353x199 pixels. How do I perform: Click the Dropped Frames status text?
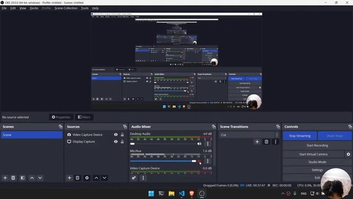click(221, 186)
